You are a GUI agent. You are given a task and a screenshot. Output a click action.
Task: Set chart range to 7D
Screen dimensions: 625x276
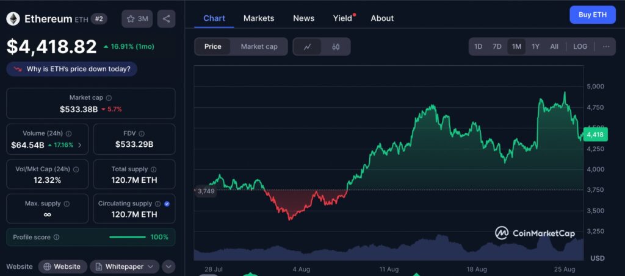(497, 46)
